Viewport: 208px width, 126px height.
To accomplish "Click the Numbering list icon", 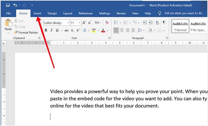I will [125, 23].
